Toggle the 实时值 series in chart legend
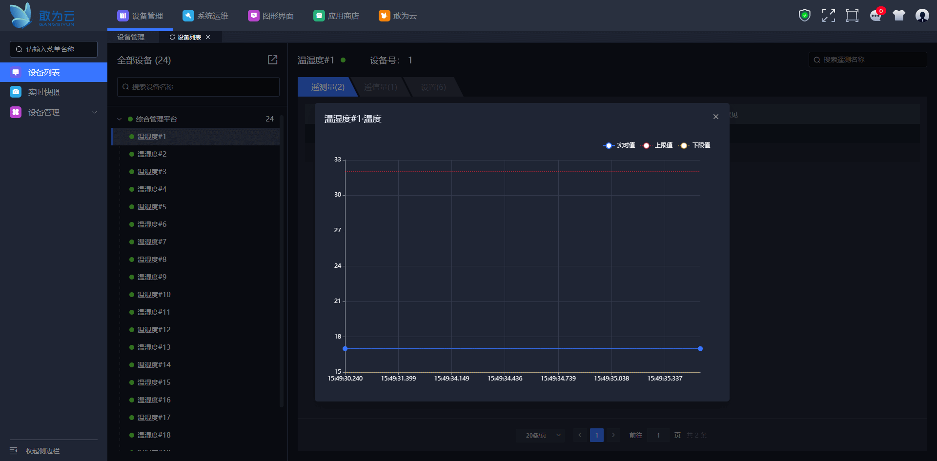Viewport: 937px width, 461px height. pyautogui.click(x=619, y=145)
